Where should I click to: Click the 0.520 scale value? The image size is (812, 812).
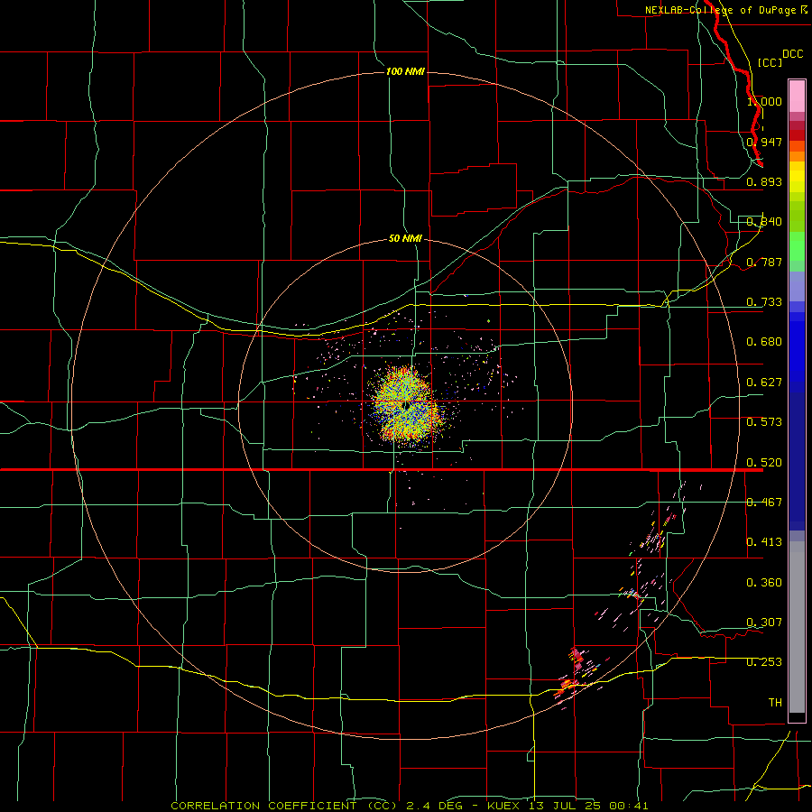[x=764, y=463]
